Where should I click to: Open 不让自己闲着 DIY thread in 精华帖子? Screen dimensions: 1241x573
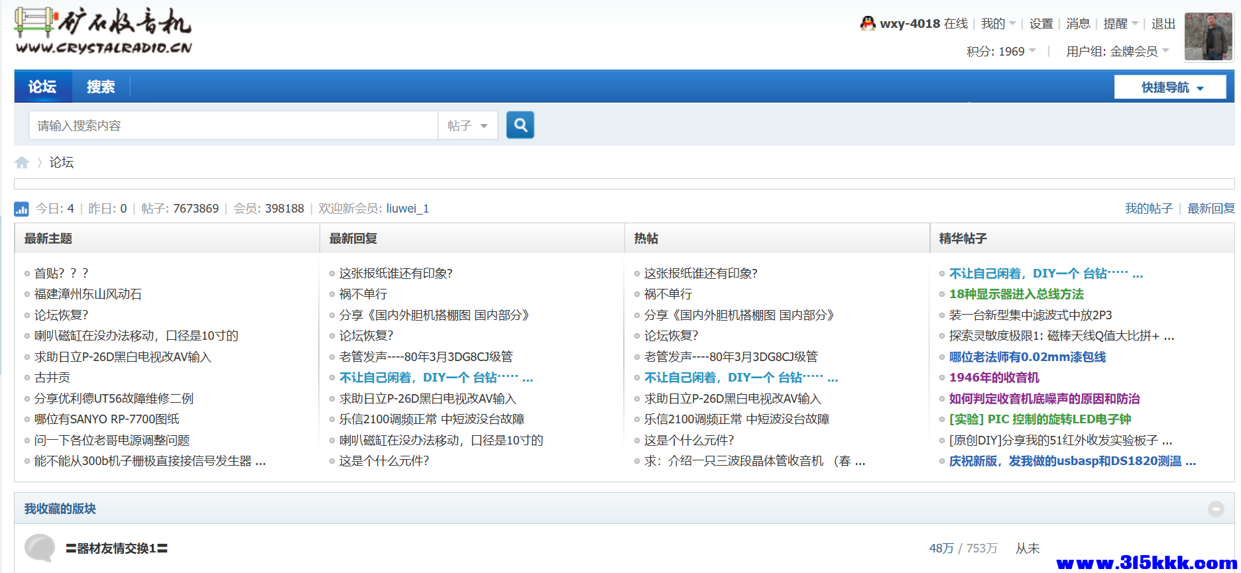[x=1046, y=274]
